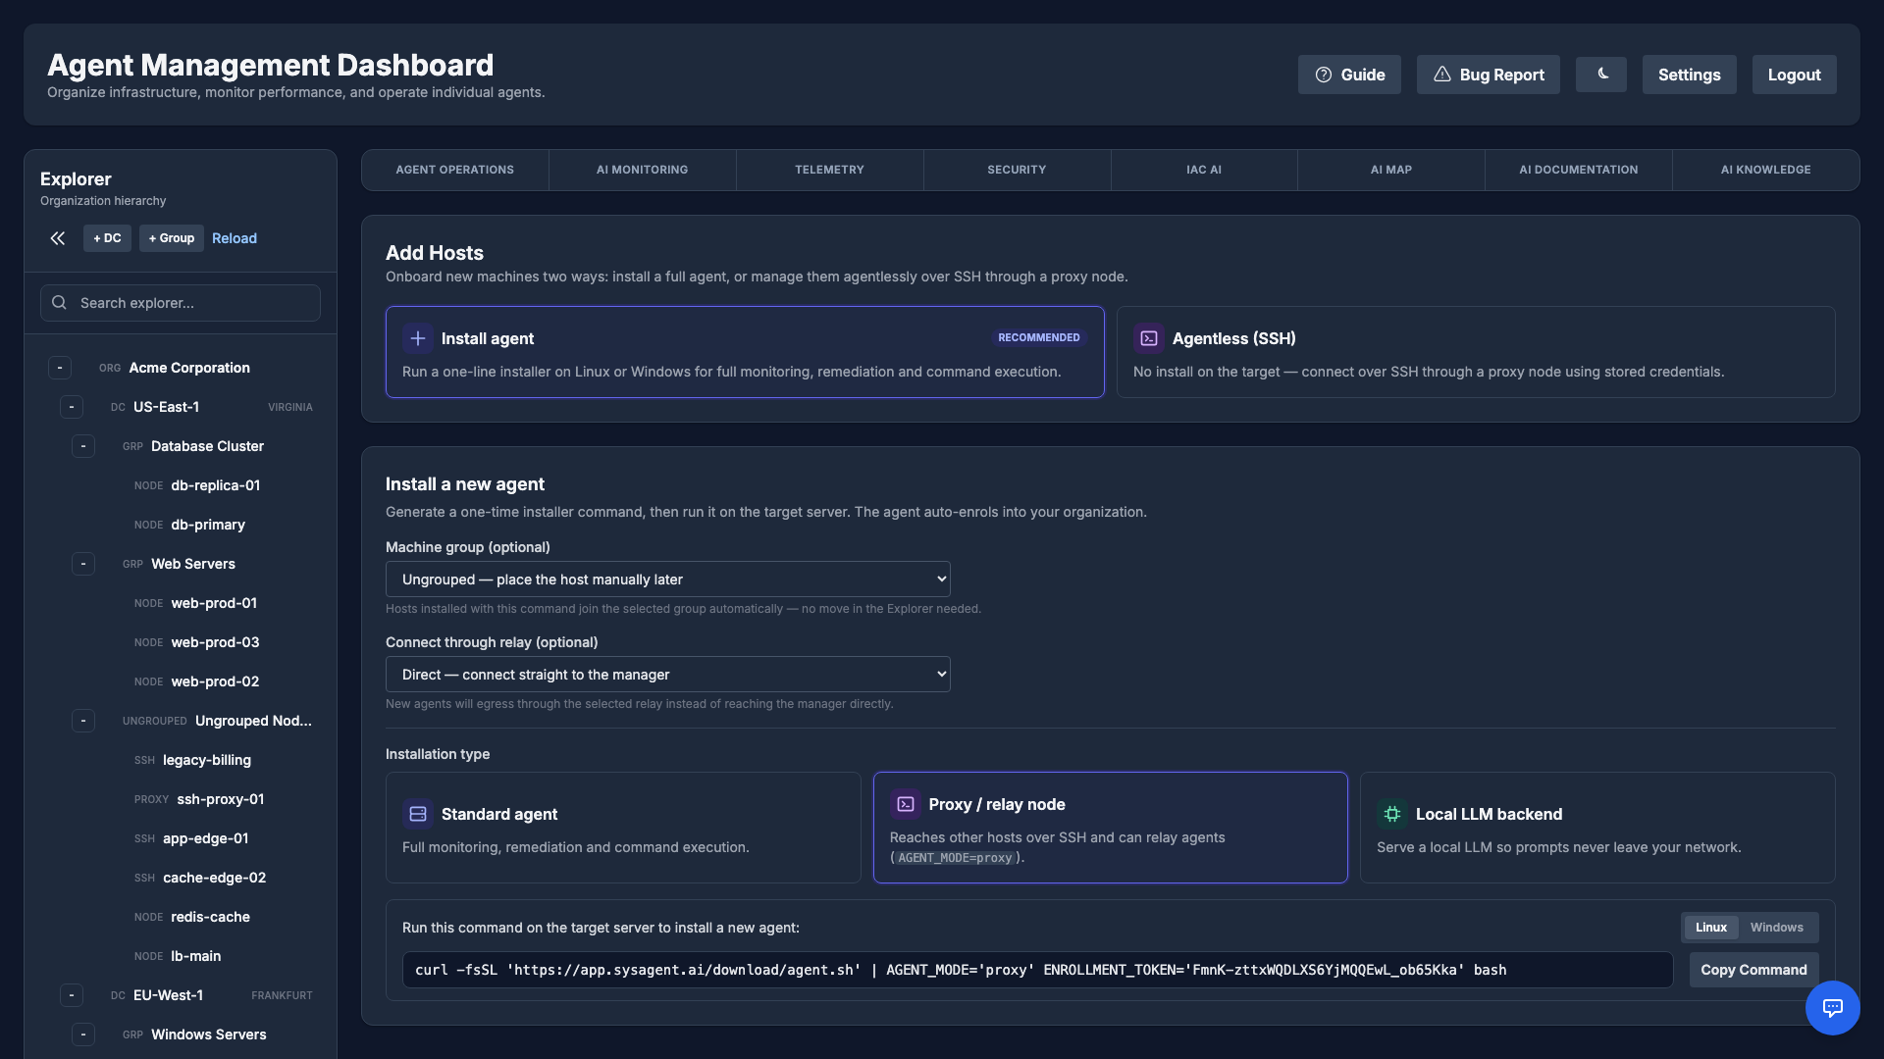
Task: Click the Proxy / relay node terminal icon
Action: click(906, 804)
